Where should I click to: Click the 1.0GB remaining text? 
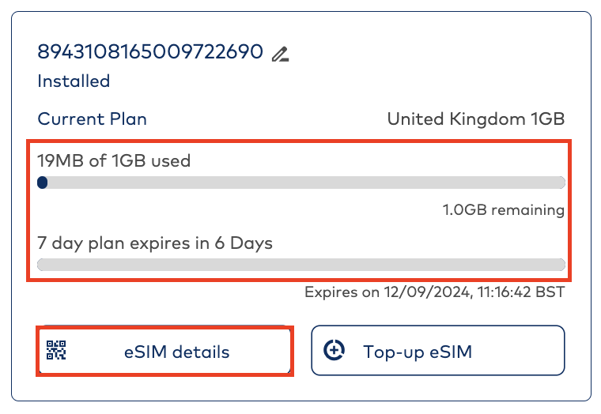click(504, 210)
